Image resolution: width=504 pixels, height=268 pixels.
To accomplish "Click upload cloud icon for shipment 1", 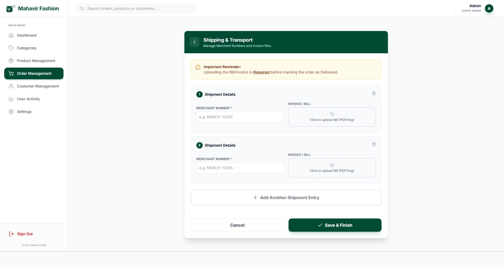I will pos(332,114).
